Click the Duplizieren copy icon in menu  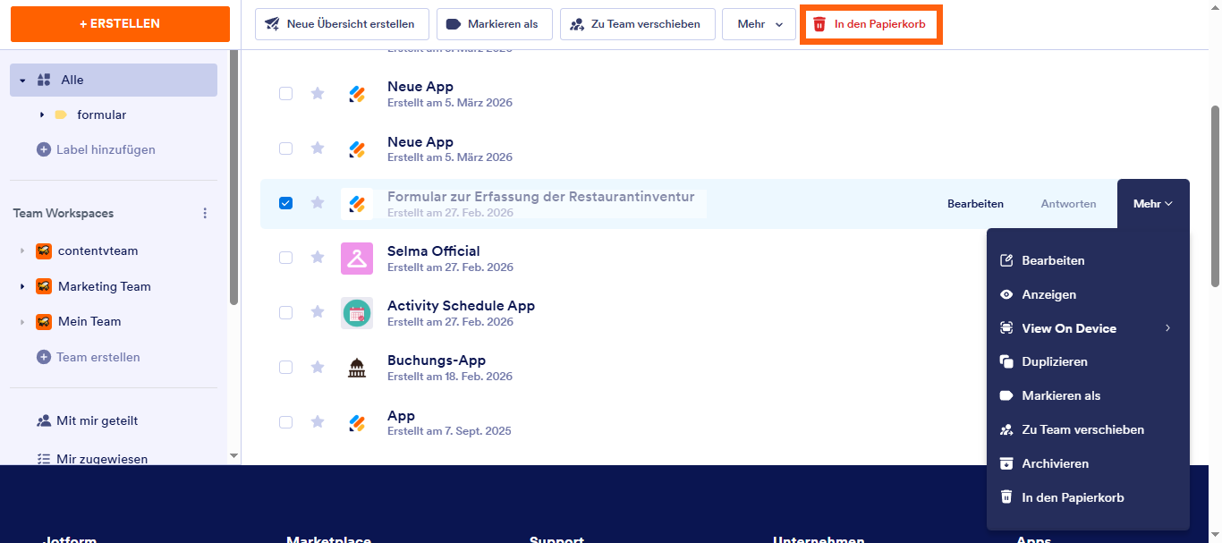(x=1006, y=361)
